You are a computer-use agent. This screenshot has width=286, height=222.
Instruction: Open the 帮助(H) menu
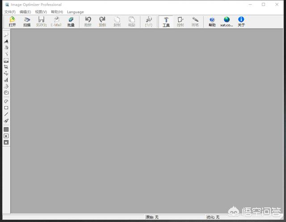(x=57, y=12)
